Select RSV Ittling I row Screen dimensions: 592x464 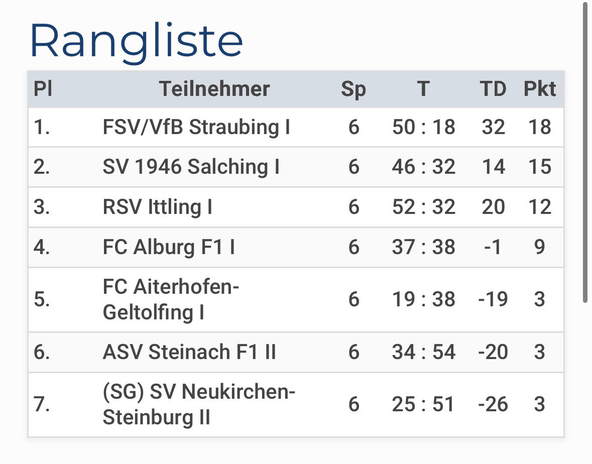click(x=296, y=207)
